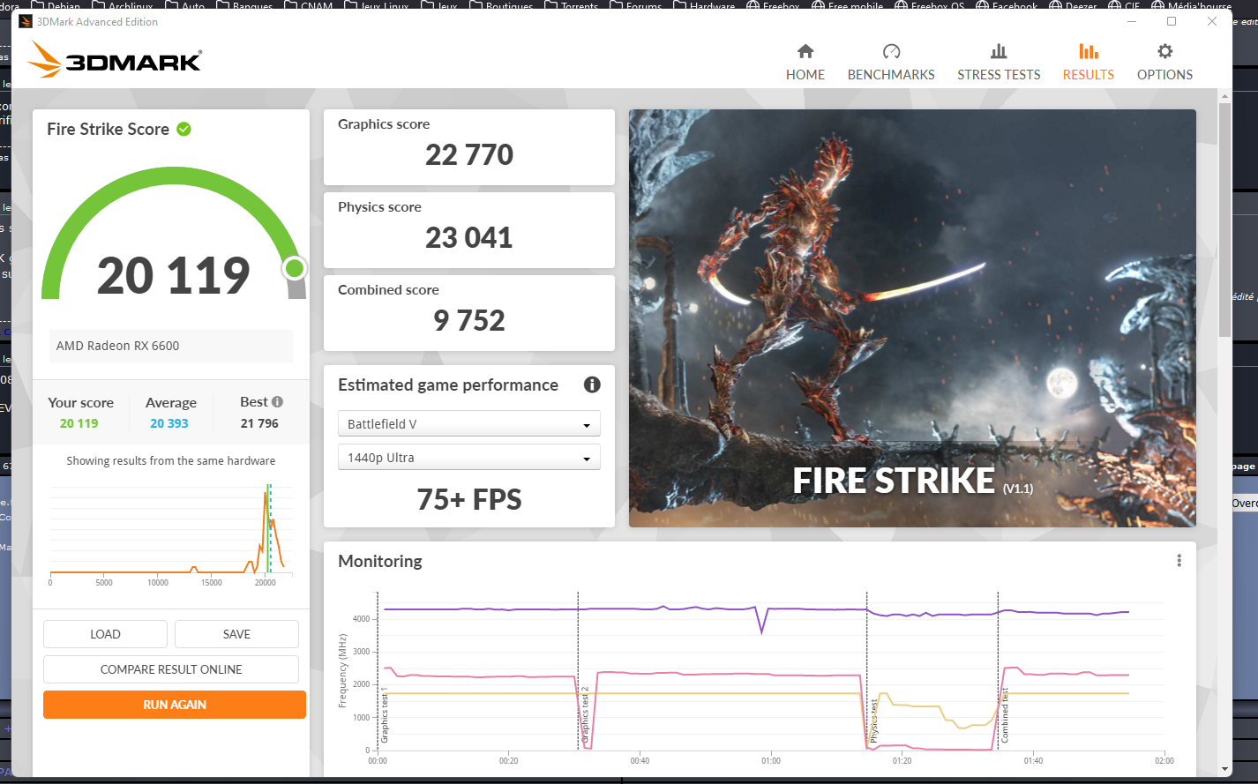The image size is (1258, 784).
Task: Click the Combined score value 9 752
Action: pyautogui.click(x=469, y=321)
